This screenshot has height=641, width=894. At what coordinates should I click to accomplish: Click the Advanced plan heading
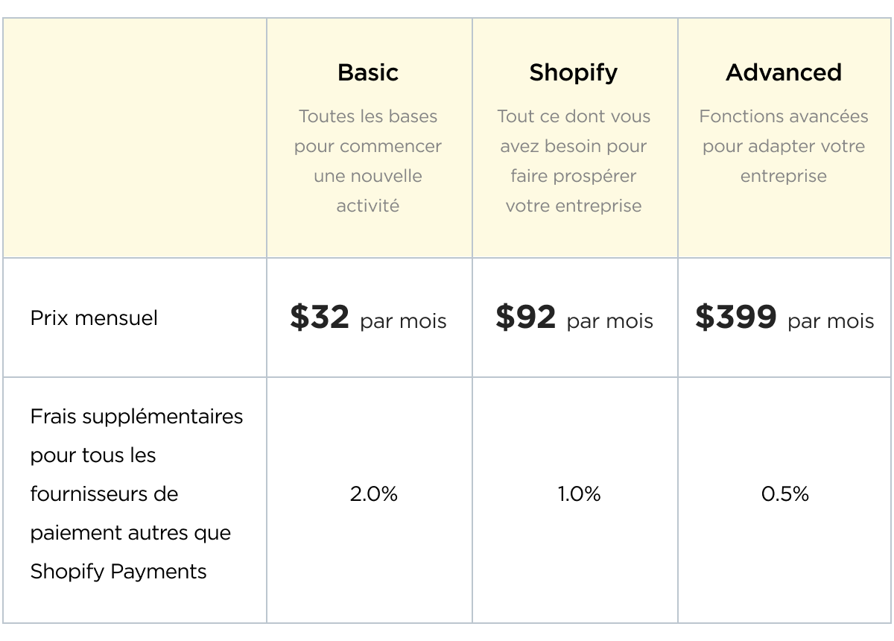click(784, 72)
